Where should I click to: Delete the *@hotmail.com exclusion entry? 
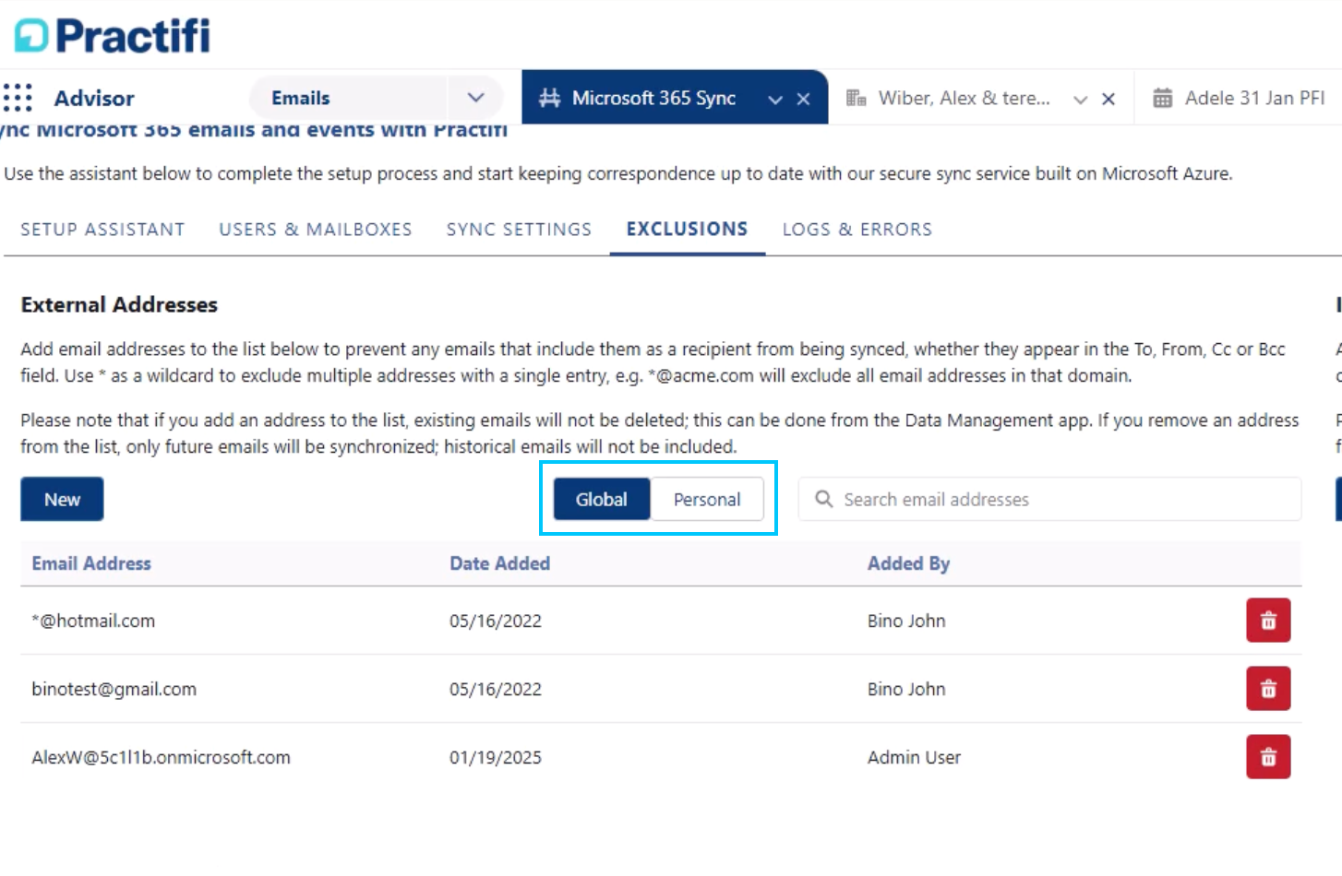click(x=1268, y=621)
